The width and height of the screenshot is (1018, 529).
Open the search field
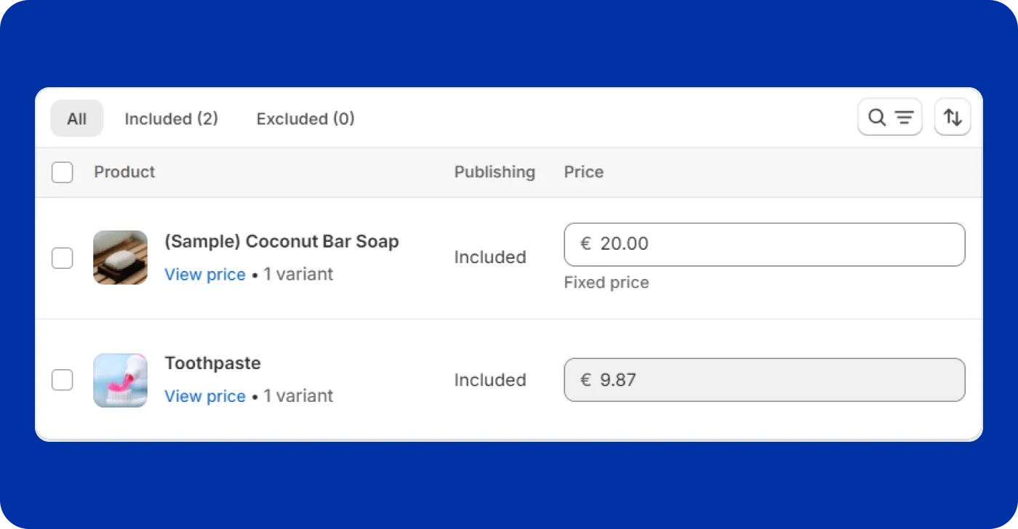click(876, 116)
